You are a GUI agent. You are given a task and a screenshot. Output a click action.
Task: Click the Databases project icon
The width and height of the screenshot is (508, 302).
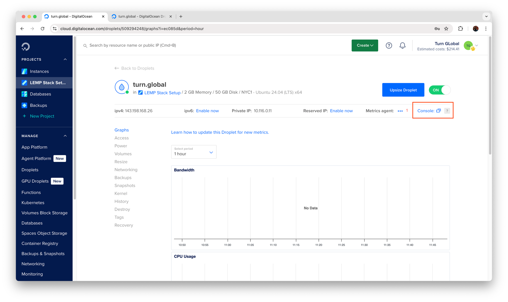(x=24, y=94)
